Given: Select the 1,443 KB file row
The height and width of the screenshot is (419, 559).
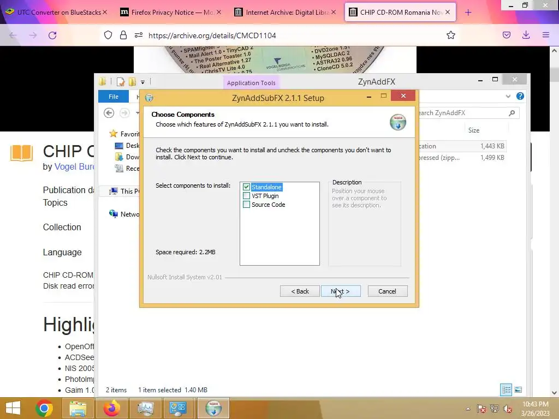Looking at the screenshot, I should pos(462,146).
